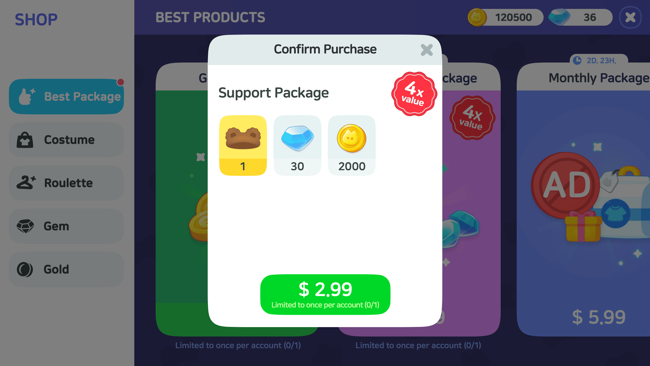Click the $2.99 purchase button
Image resolution: width=650 pixels, height=366 pixels.
[325, 295]
